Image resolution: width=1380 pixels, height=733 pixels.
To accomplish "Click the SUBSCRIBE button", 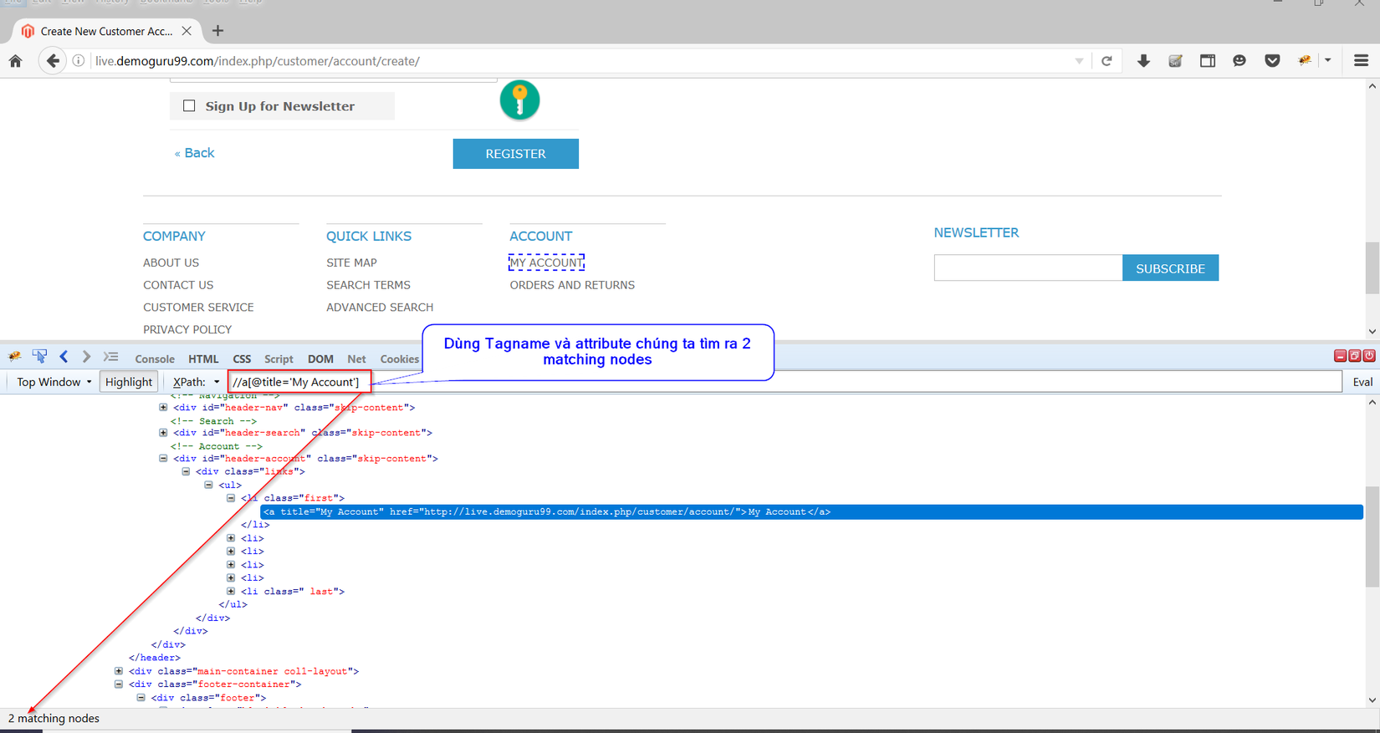I will pyautogui.click(x=1170, y=268).
